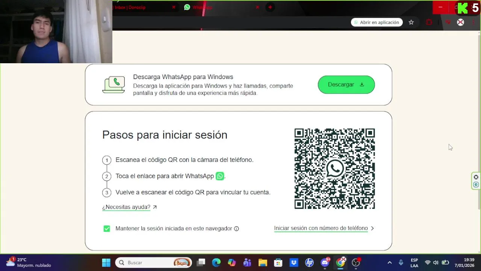481x271 pixels.
Task: Click 'Abrir en aplicación' in the address bar
Action: click(x=377, y=22)
